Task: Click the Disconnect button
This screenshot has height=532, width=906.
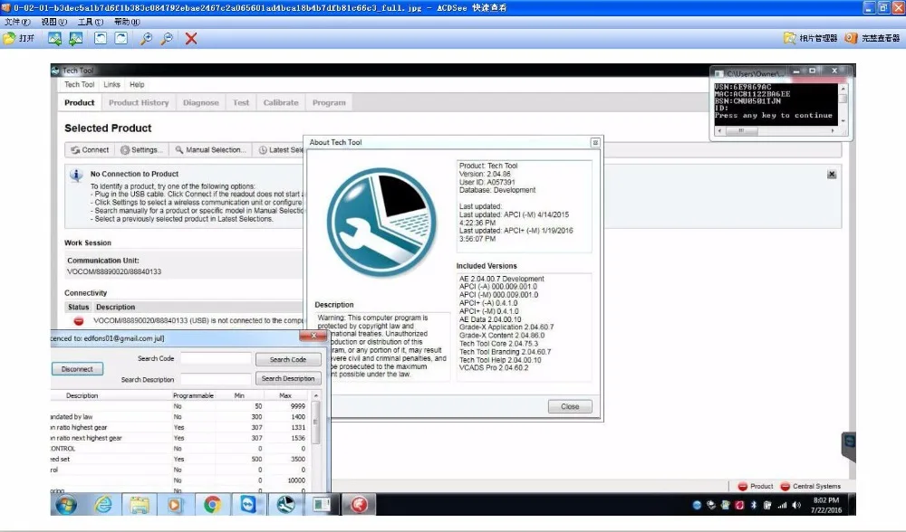Action: pos(77,369)
